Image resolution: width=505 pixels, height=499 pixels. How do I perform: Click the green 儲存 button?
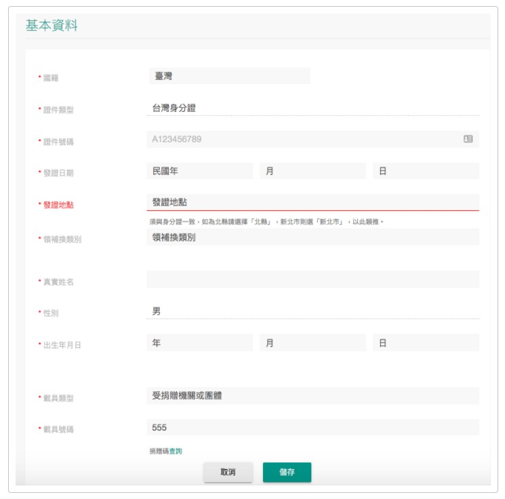click(x=287, y=473)
